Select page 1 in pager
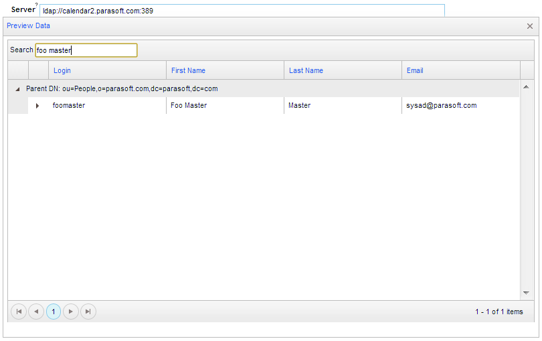The height and width of the screenshot is (341, 542). pos(54,312)
